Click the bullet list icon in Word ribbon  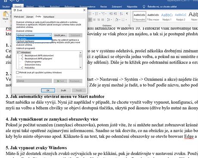tap(90, 14)
